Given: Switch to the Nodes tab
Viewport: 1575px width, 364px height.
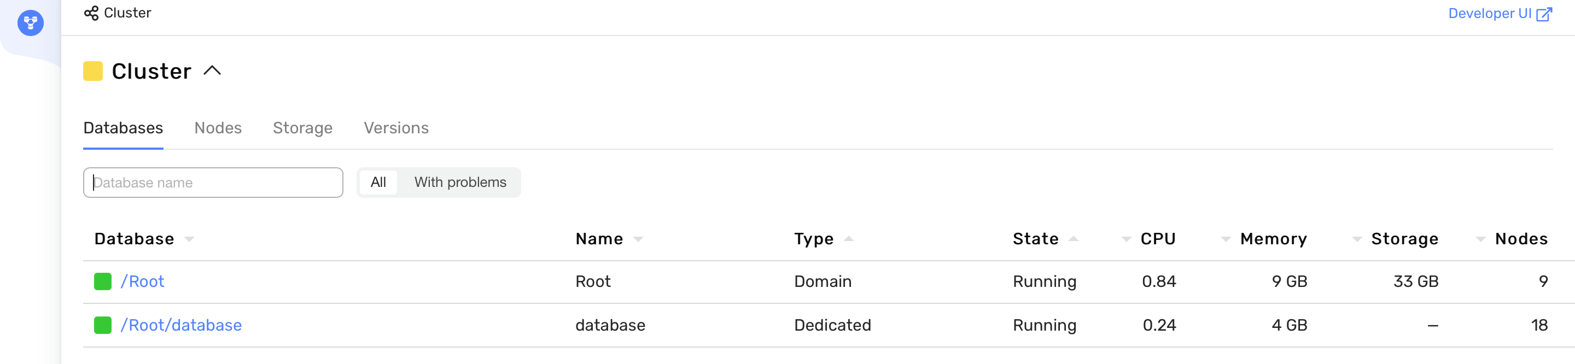Looking at the screenshot, I should point(218,128).
